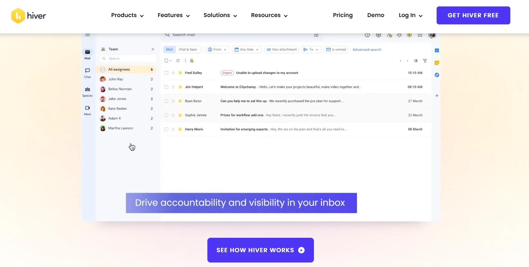Image resolution: width=529 pixels, height=267 pixels.
Task: Click the Team panel search field
Action: pos(128,58)
